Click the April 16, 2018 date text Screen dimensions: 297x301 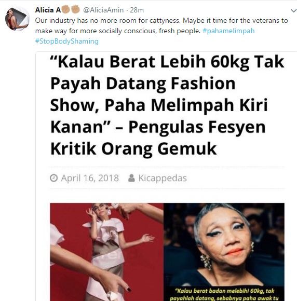coord(90,178)
